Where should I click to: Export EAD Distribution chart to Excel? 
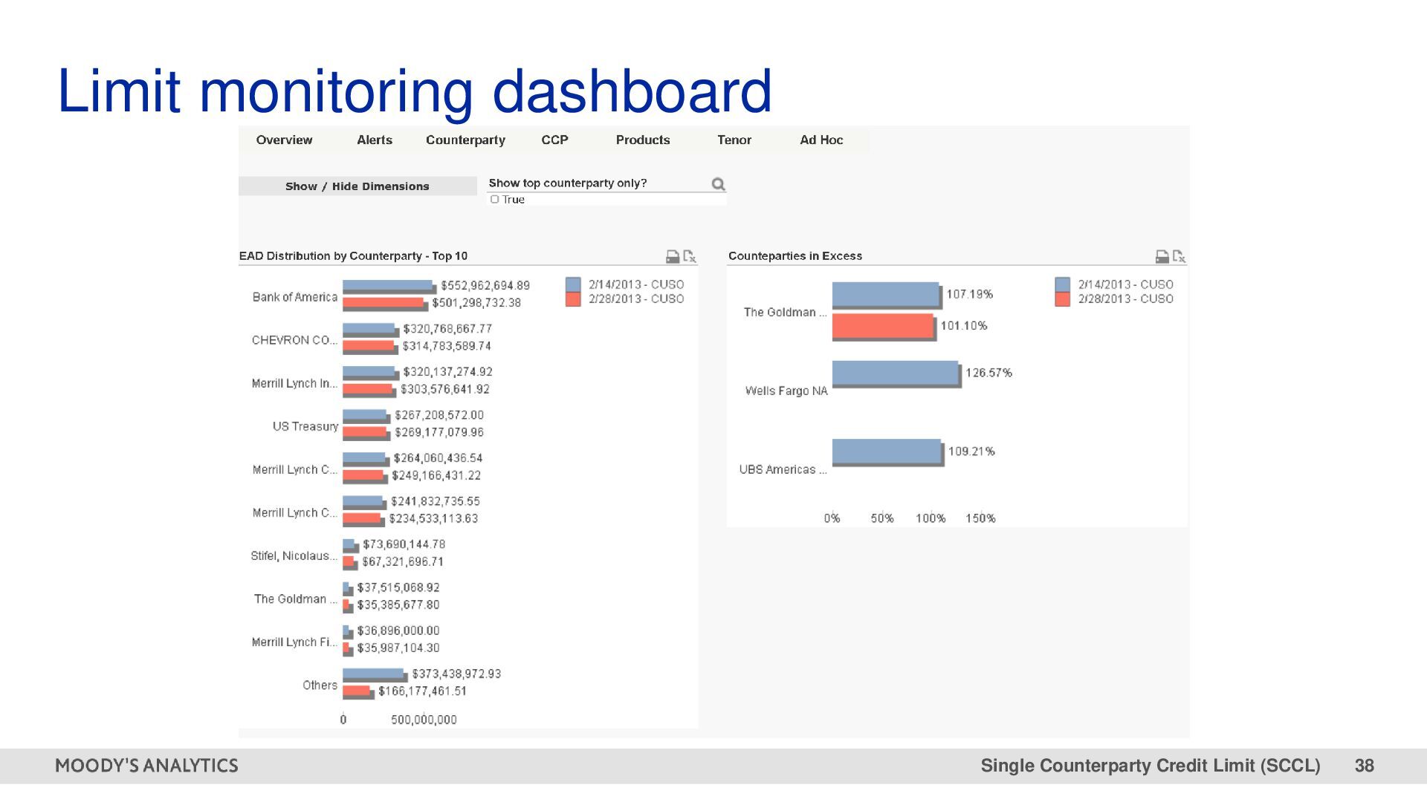tap(690, 256)
